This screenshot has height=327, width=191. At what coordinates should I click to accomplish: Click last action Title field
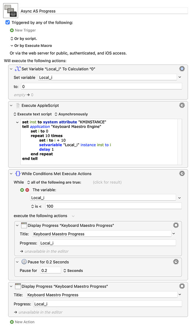point(102,295)
